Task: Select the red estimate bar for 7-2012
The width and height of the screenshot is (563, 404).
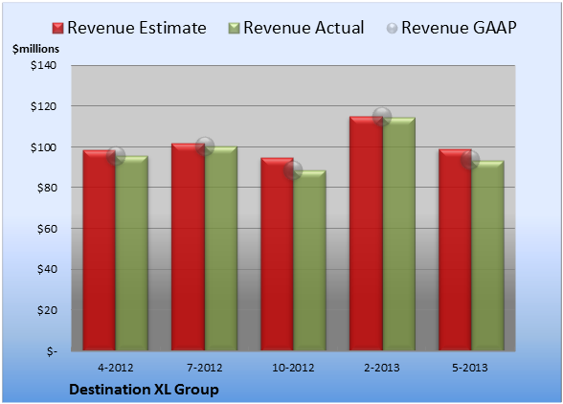Action: pos(188,247)
